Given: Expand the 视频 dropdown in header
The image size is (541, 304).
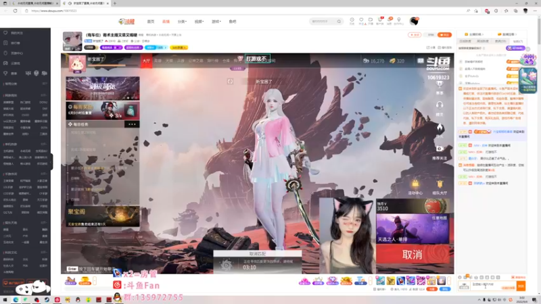Looking at the screenshot, I should pos(199,22).
